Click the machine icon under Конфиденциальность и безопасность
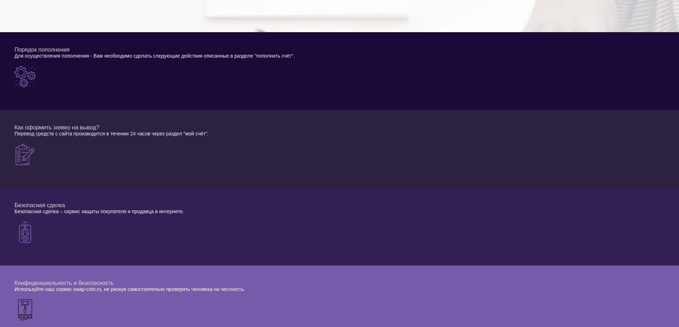This screenshot has height=327, width=679. point(25,310)
